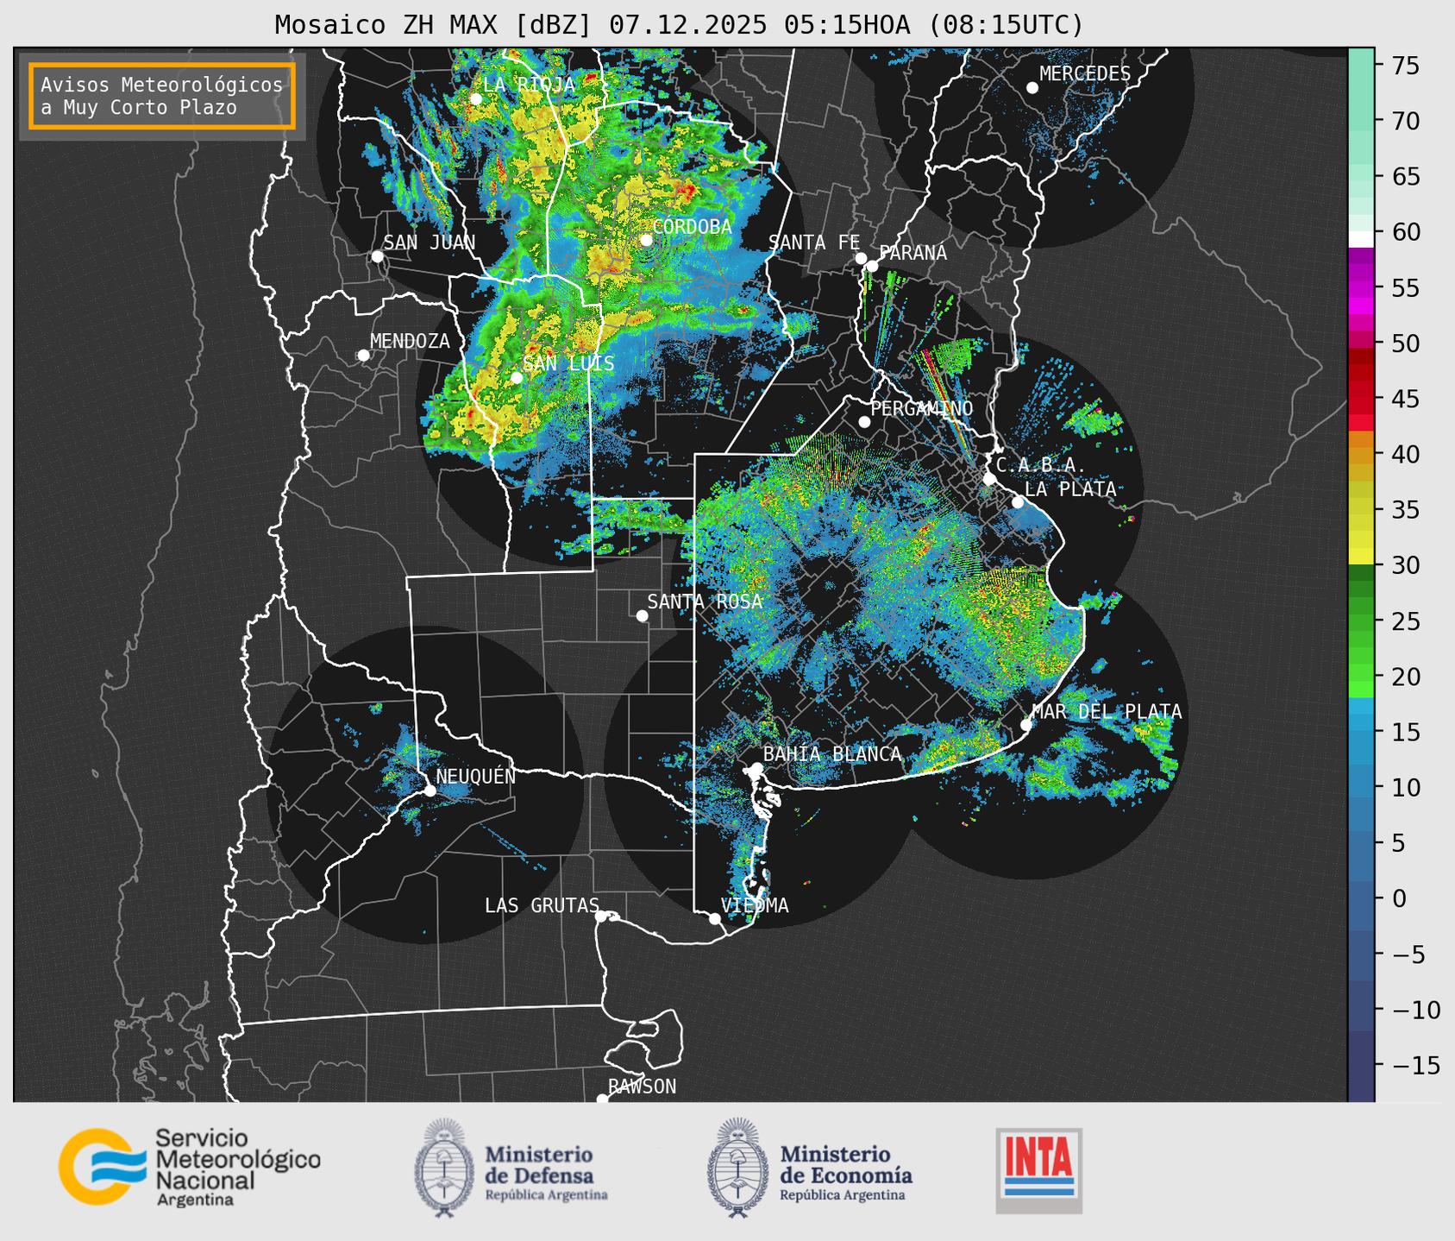Click the −15 value on the colorbar

pyautogui.click(x=1414, y=1065)
